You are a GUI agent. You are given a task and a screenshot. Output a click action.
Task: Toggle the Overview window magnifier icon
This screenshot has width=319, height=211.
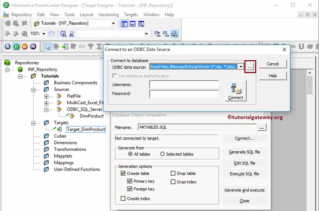[x=141, y=24]
